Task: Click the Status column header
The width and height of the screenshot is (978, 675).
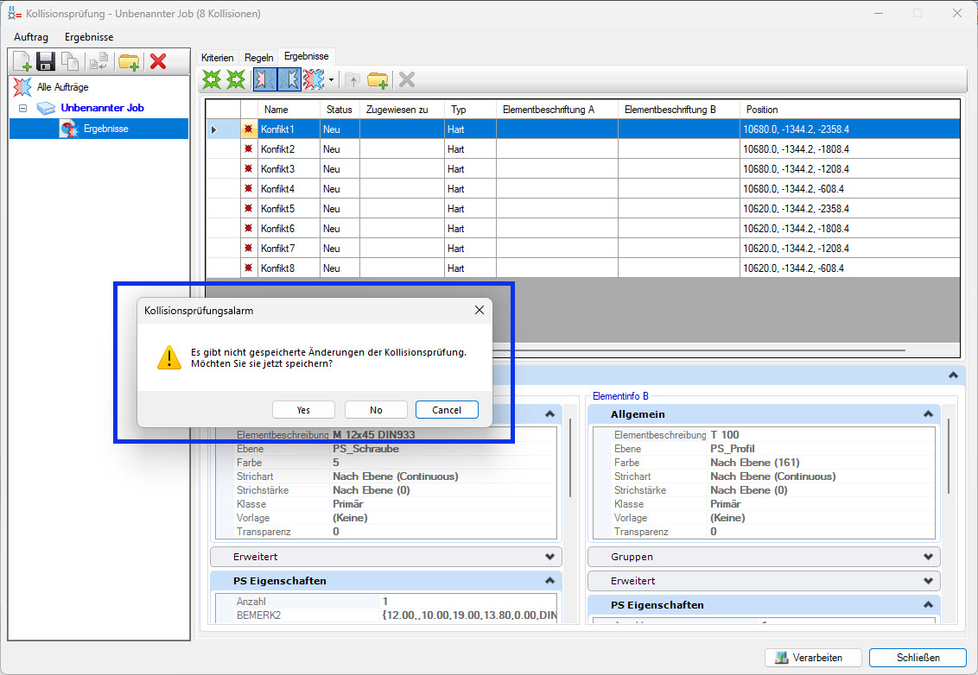Action: [340, 110]
